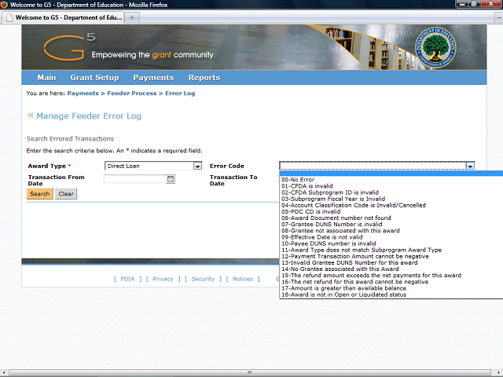Click the Search button
This screenshot has width=503, height=377.
click(x=40, y=194)
